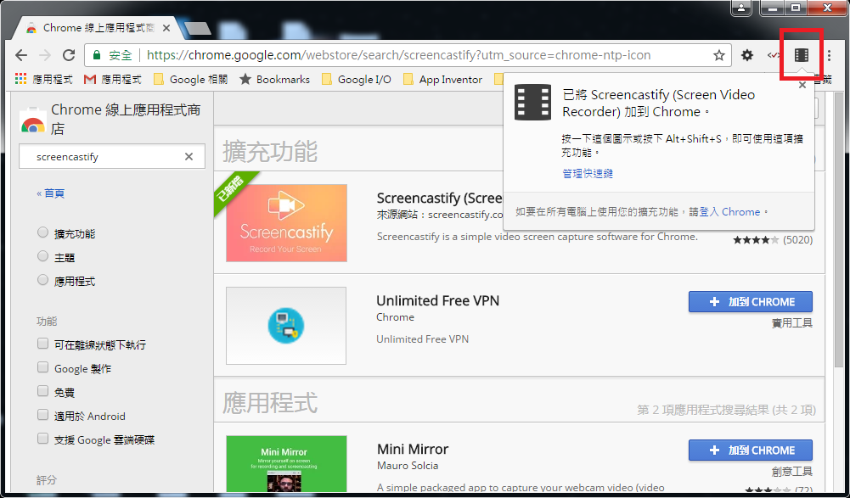Add Mini Mirror to Chrome
The image size is (850, 498).
tap(751, 450)
